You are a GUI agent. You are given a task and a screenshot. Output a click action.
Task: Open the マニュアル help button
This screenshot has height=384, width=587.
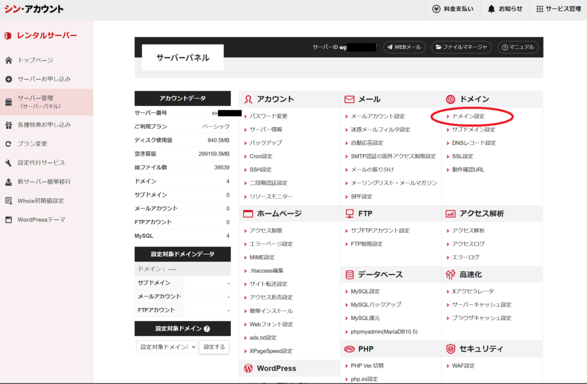coord(518,47)
